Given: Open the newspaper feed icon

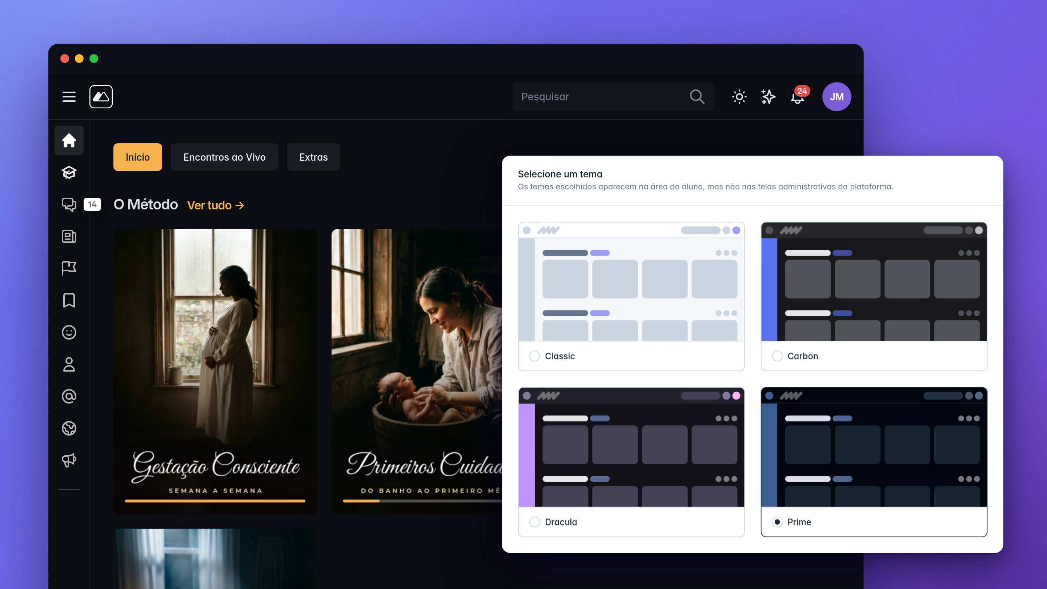Looking at the screenshot, I should (69, 236).
